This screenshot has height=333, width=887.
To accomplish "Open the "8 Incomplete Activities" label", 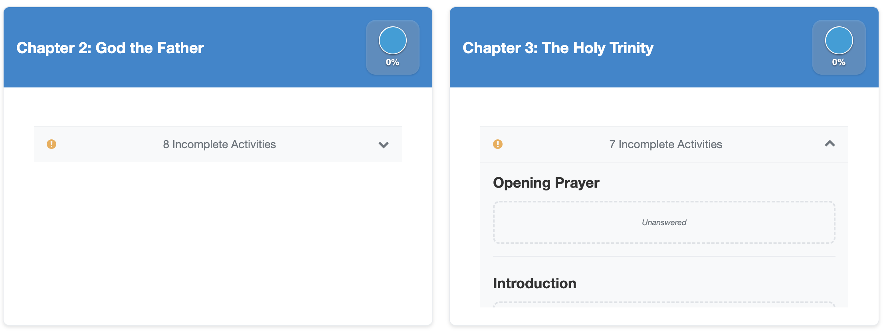I will click(x=219, y=145).
